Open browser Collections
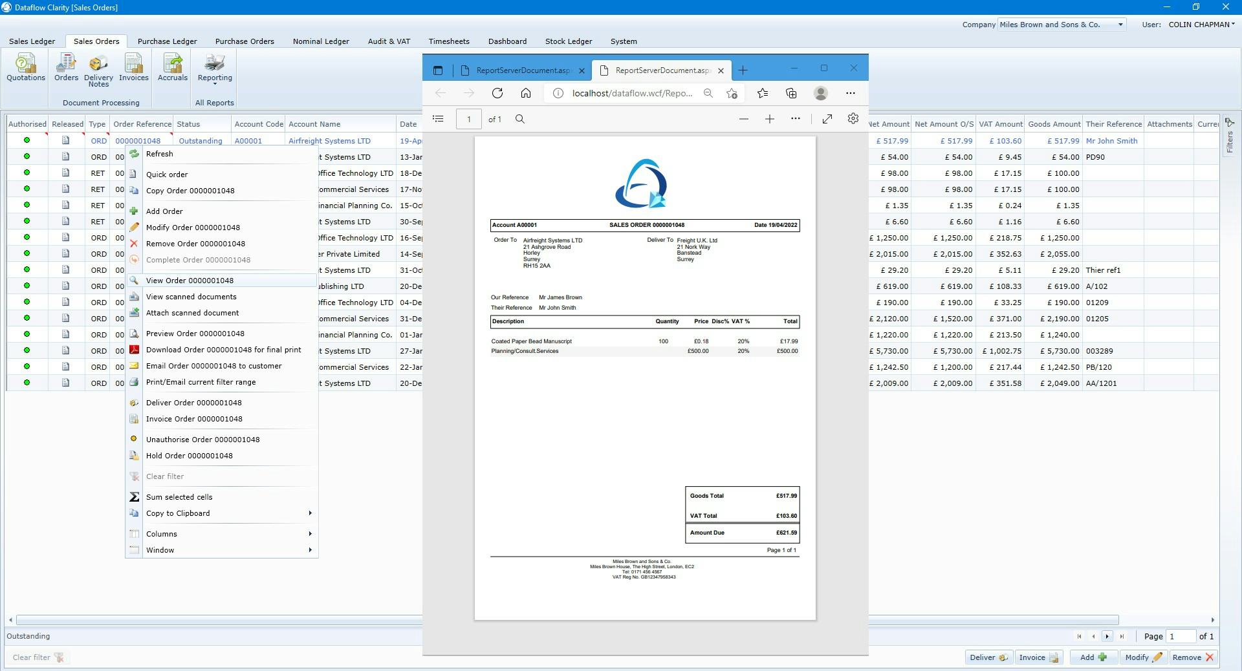The width and height of the screenshot is (1242, 671). click(x=791, y=93)
